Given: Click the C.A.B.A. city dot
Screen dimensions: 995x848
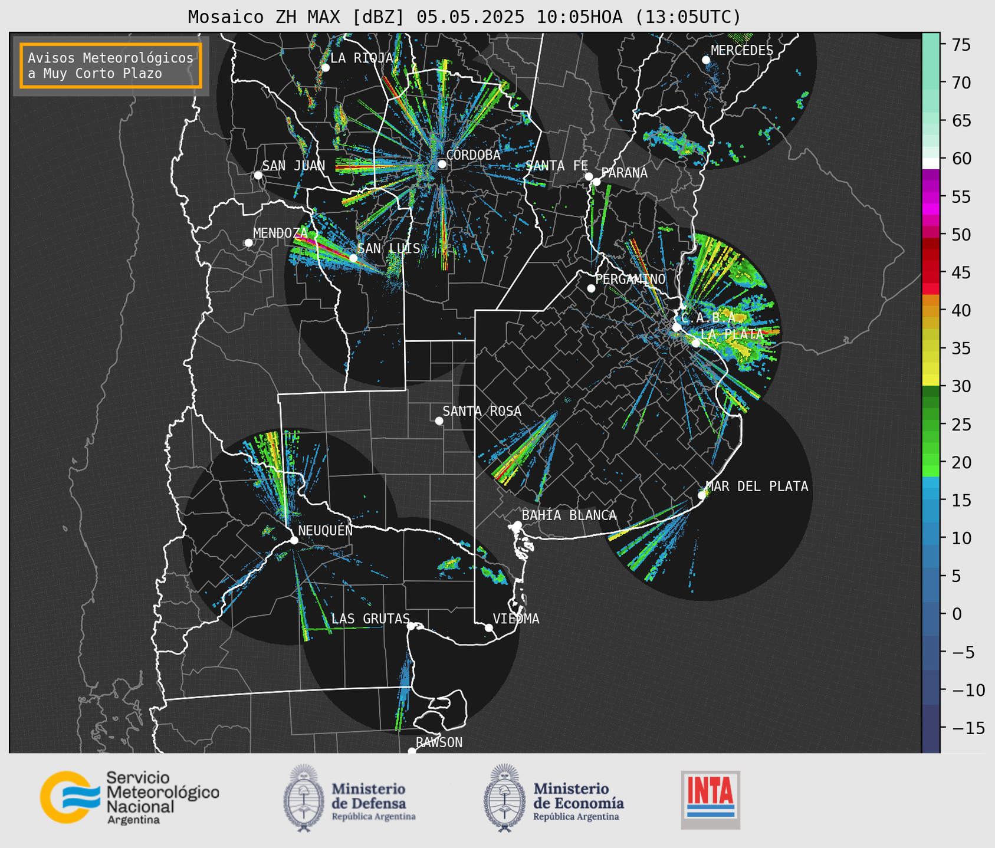Looking at the screenshot, I should (x=677, y=327).
